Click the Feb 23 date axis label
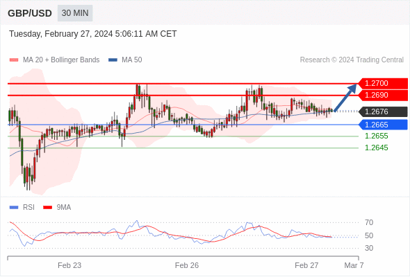410x277 pixels. pyautogui.click(x=69, y=265)
